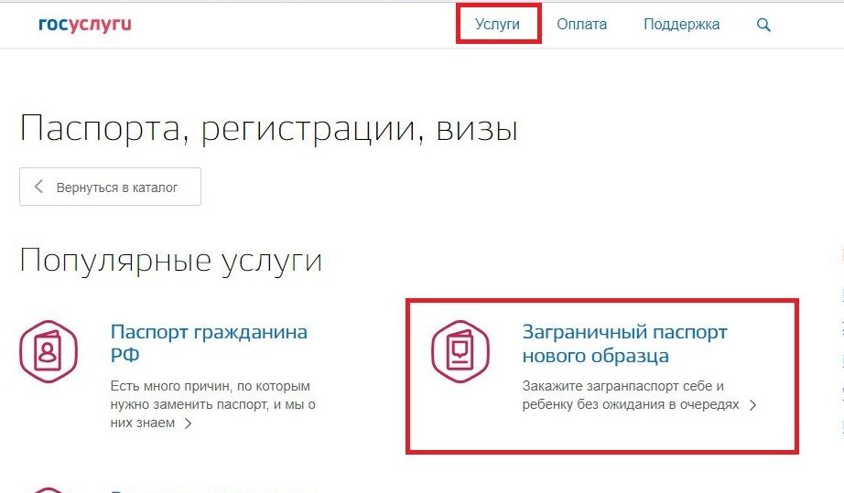This screenshot has width=844, height=493.
Task: Click the Госуслуги logo
Action: coord(85,25)
